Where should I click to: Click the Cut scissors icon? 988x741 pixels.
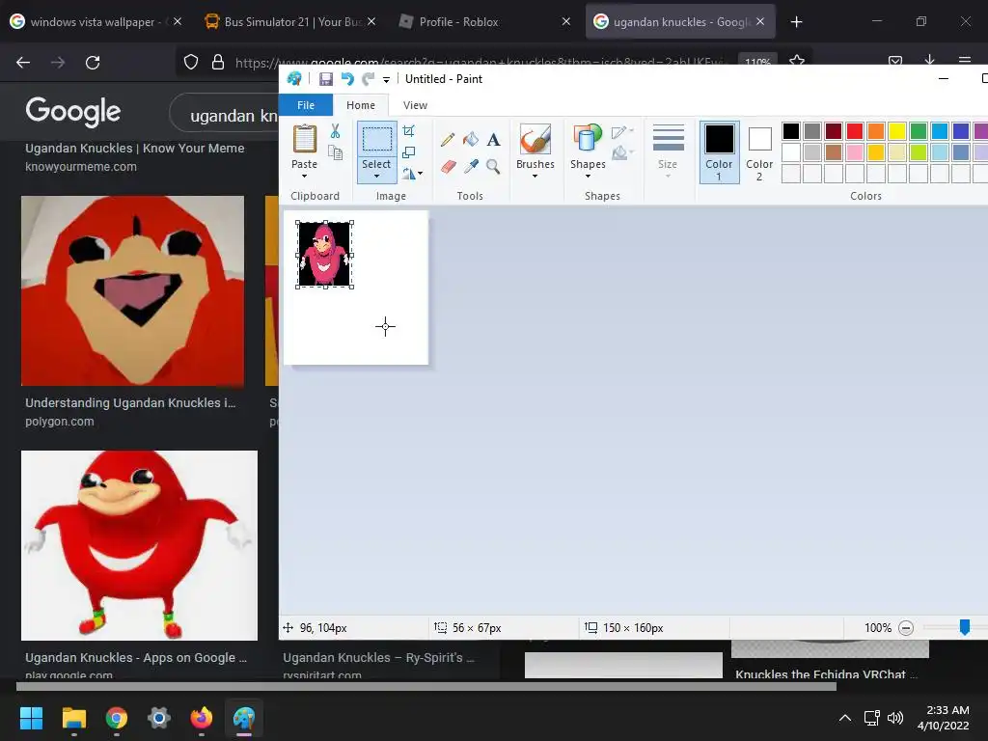335,131
